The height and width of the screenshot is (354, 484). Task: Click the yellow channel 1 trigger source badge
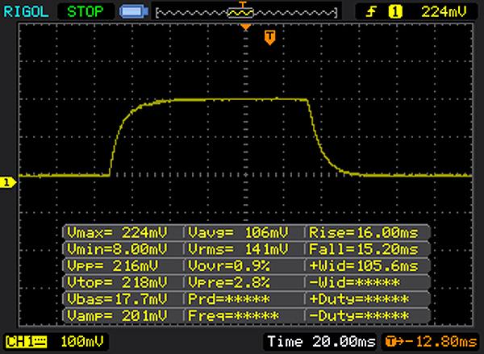[395, 12]
